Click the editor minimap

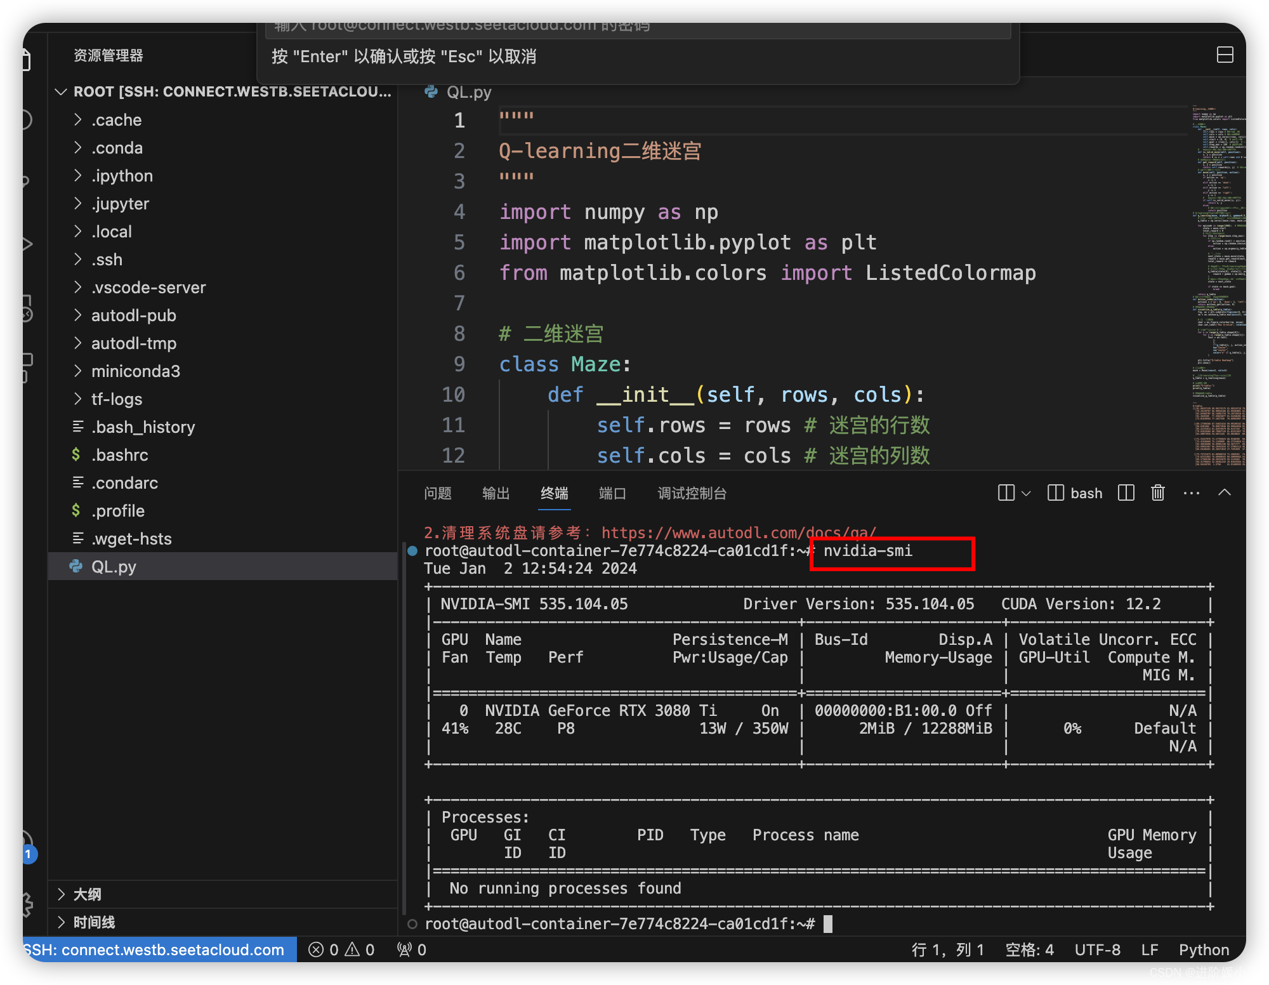[1218, 286]
